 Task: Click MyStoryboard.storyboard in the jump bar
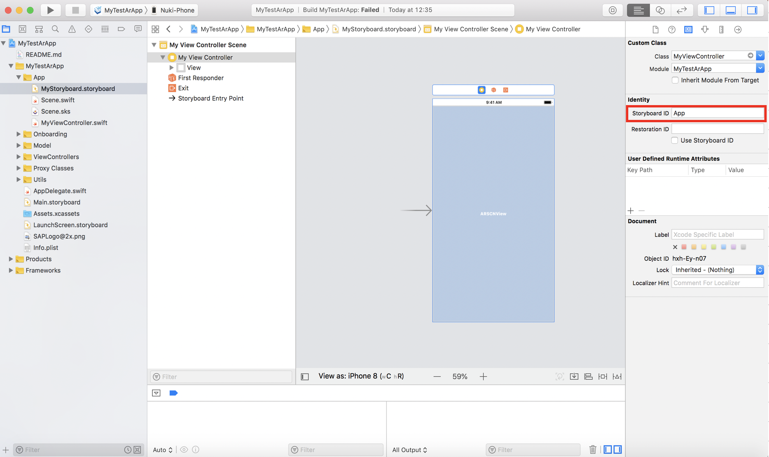(x=378, y=29)
